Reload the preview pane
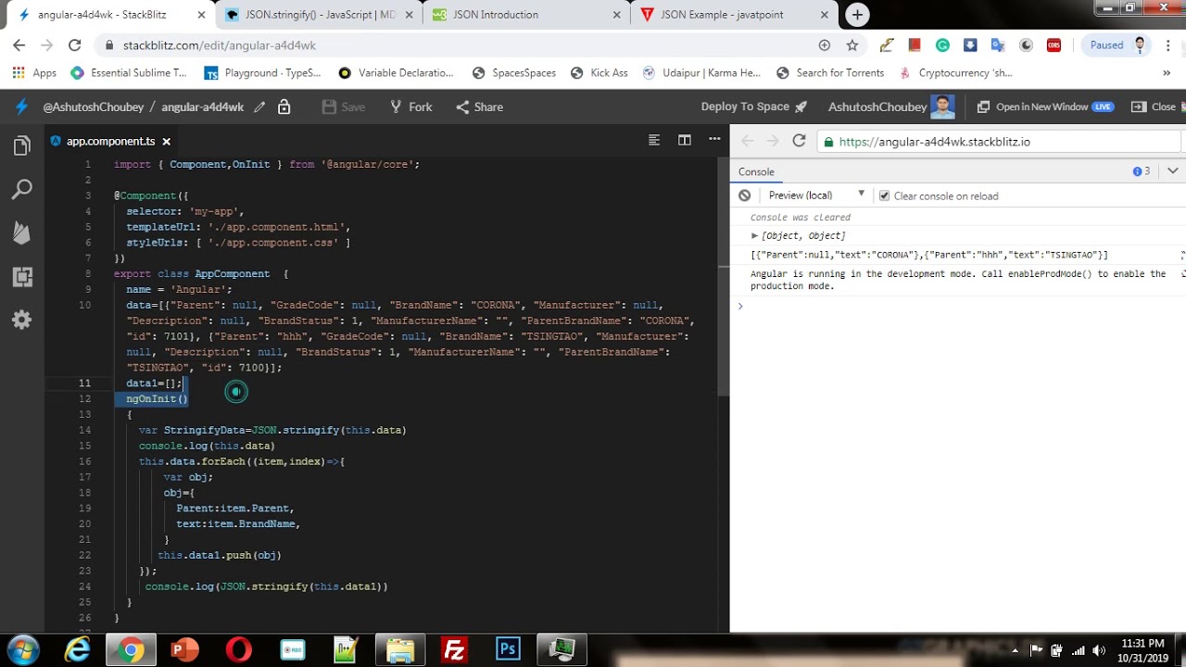Viewport: 1186px width, 667px height. click(799, 141)
